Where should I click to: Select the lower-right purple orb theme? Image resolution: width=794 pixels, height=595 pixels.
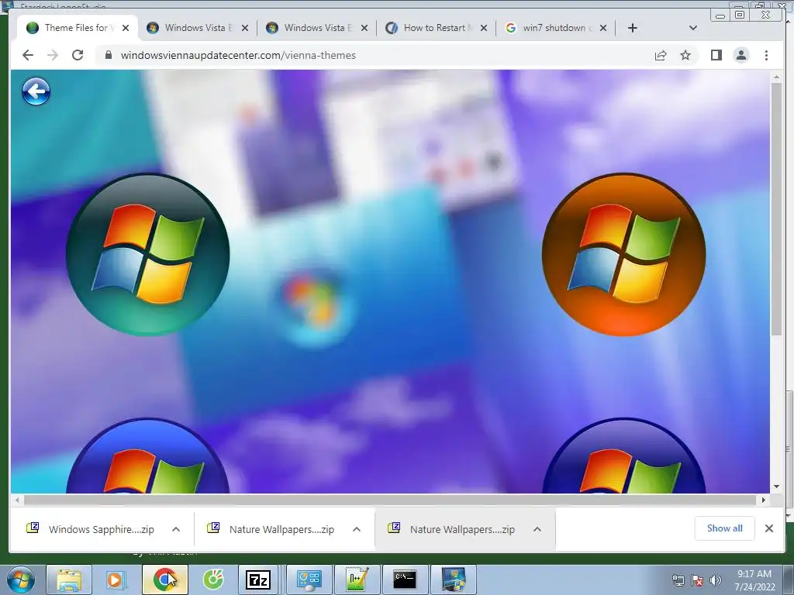click(624, 456)
